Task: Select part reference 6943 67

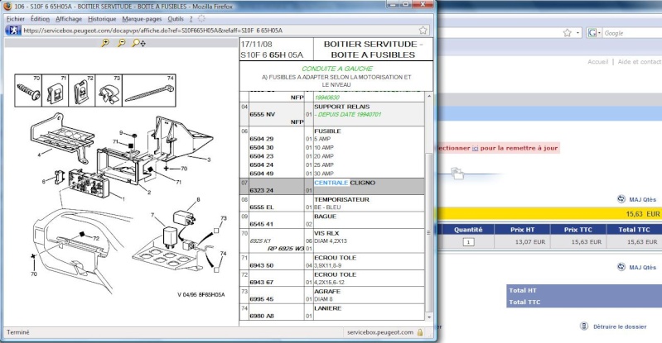Action: [261, 283]
